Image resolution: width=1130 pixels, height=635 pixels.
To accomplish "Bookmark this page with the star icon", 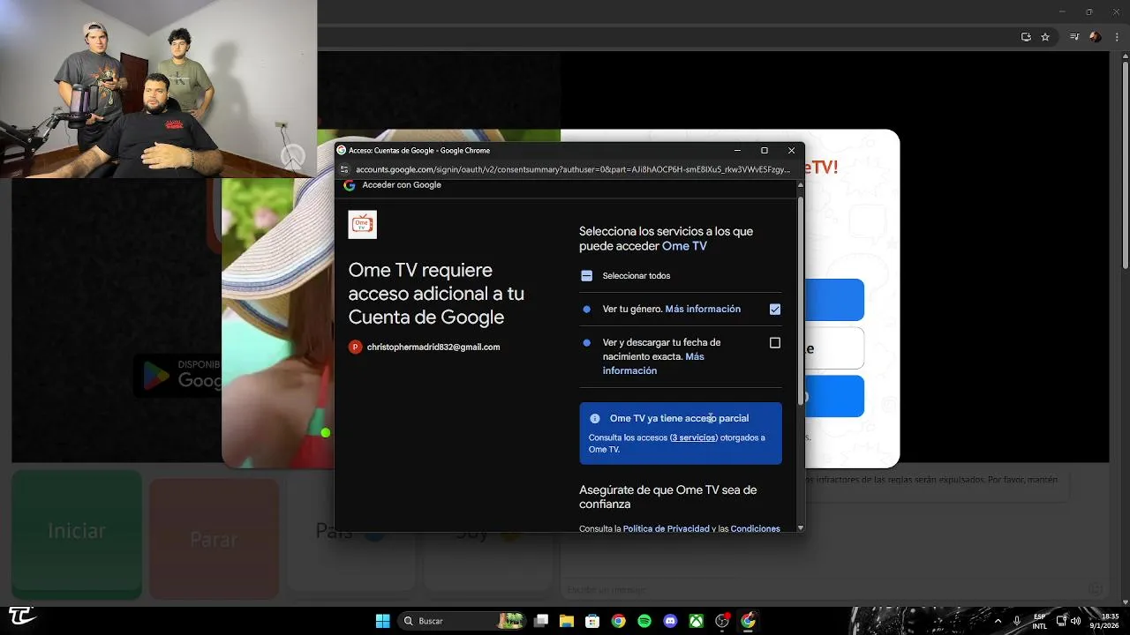I will pyautogui.click(x=1045, y=37).
